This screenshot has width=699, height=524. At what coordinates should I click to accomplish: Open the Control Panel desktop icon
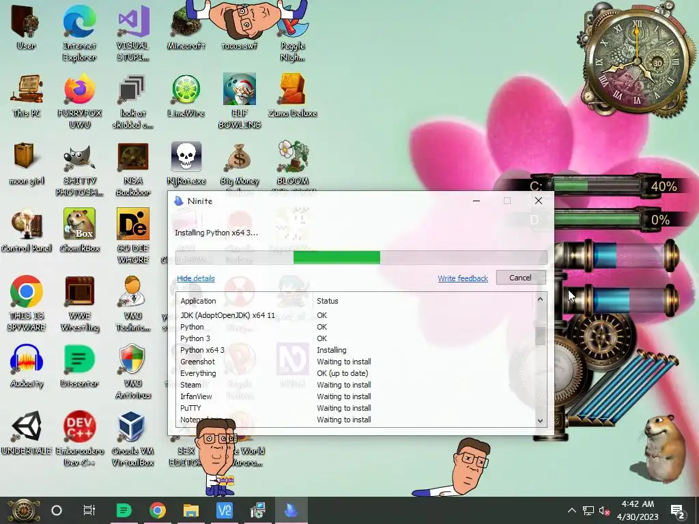27,231
